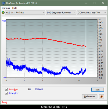The height and width of the screenshot is (109, 108).
Task: Click the LSN label
Action: pyautogui.click(x=29, y=90)
